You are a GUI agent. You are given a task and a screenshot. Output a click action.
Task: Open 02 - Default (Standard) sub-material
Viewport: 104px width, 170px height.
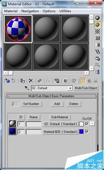(x=60, y=124)
